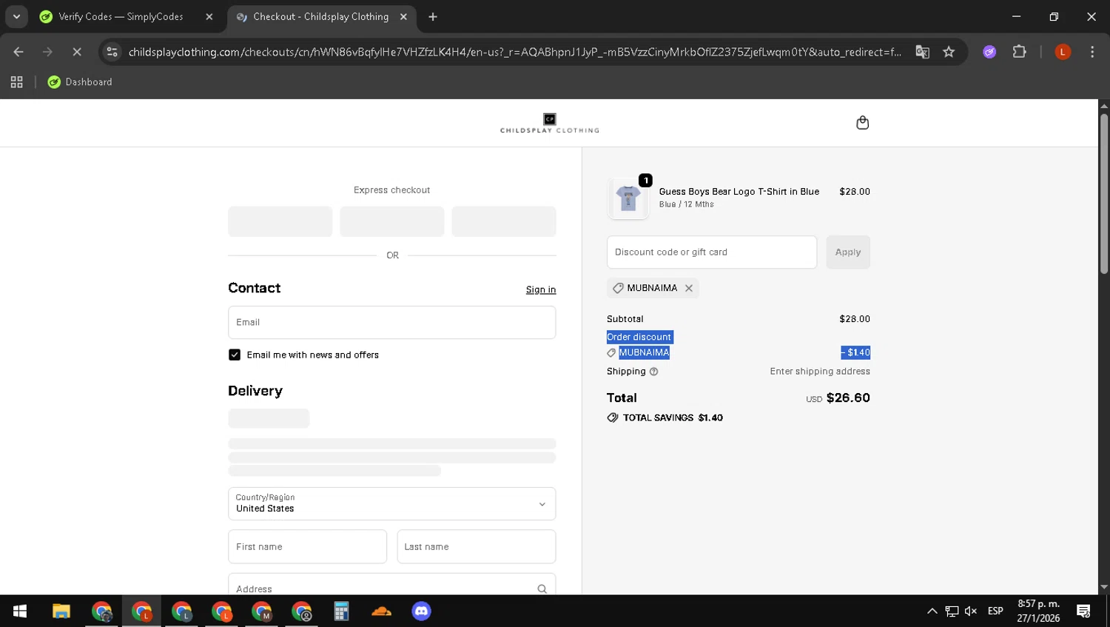Viewport: 1110px width, 627px height.
Task: Click the product name Guess Boys Bear Logo T-Shirt
Action: pyautogui.click(x=739, y=192)
